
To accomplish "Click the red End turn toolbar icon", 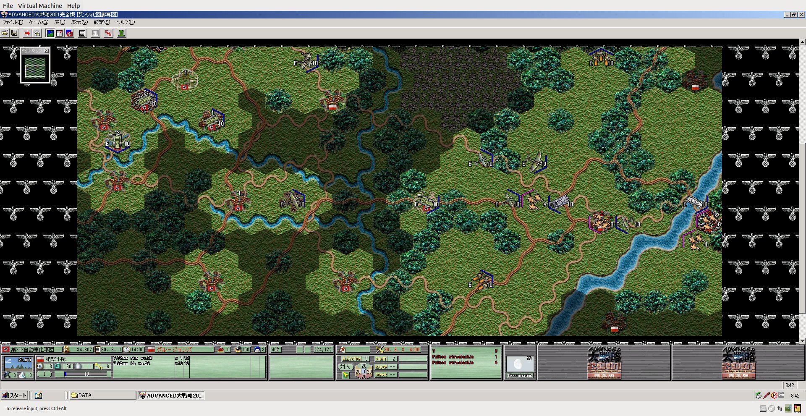I will point(108,33).
